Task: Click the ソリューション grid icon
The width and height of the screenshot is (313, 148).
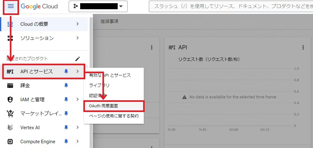Action: tap(10, 38)
